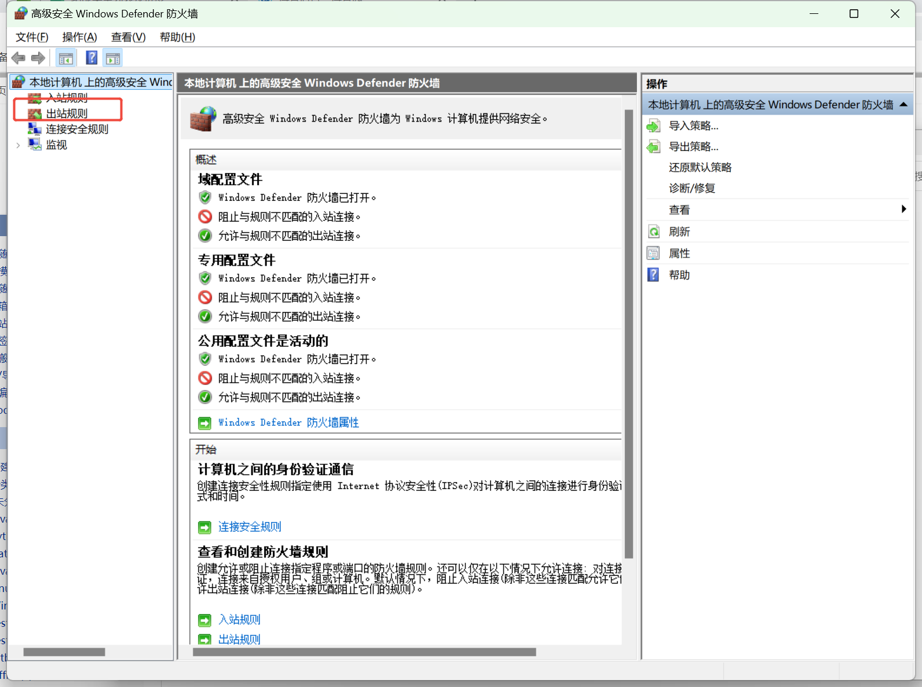Click the firewall brick globe icon in overview
Viewport: 922px width, 687px height.
(x=203, y=119)
